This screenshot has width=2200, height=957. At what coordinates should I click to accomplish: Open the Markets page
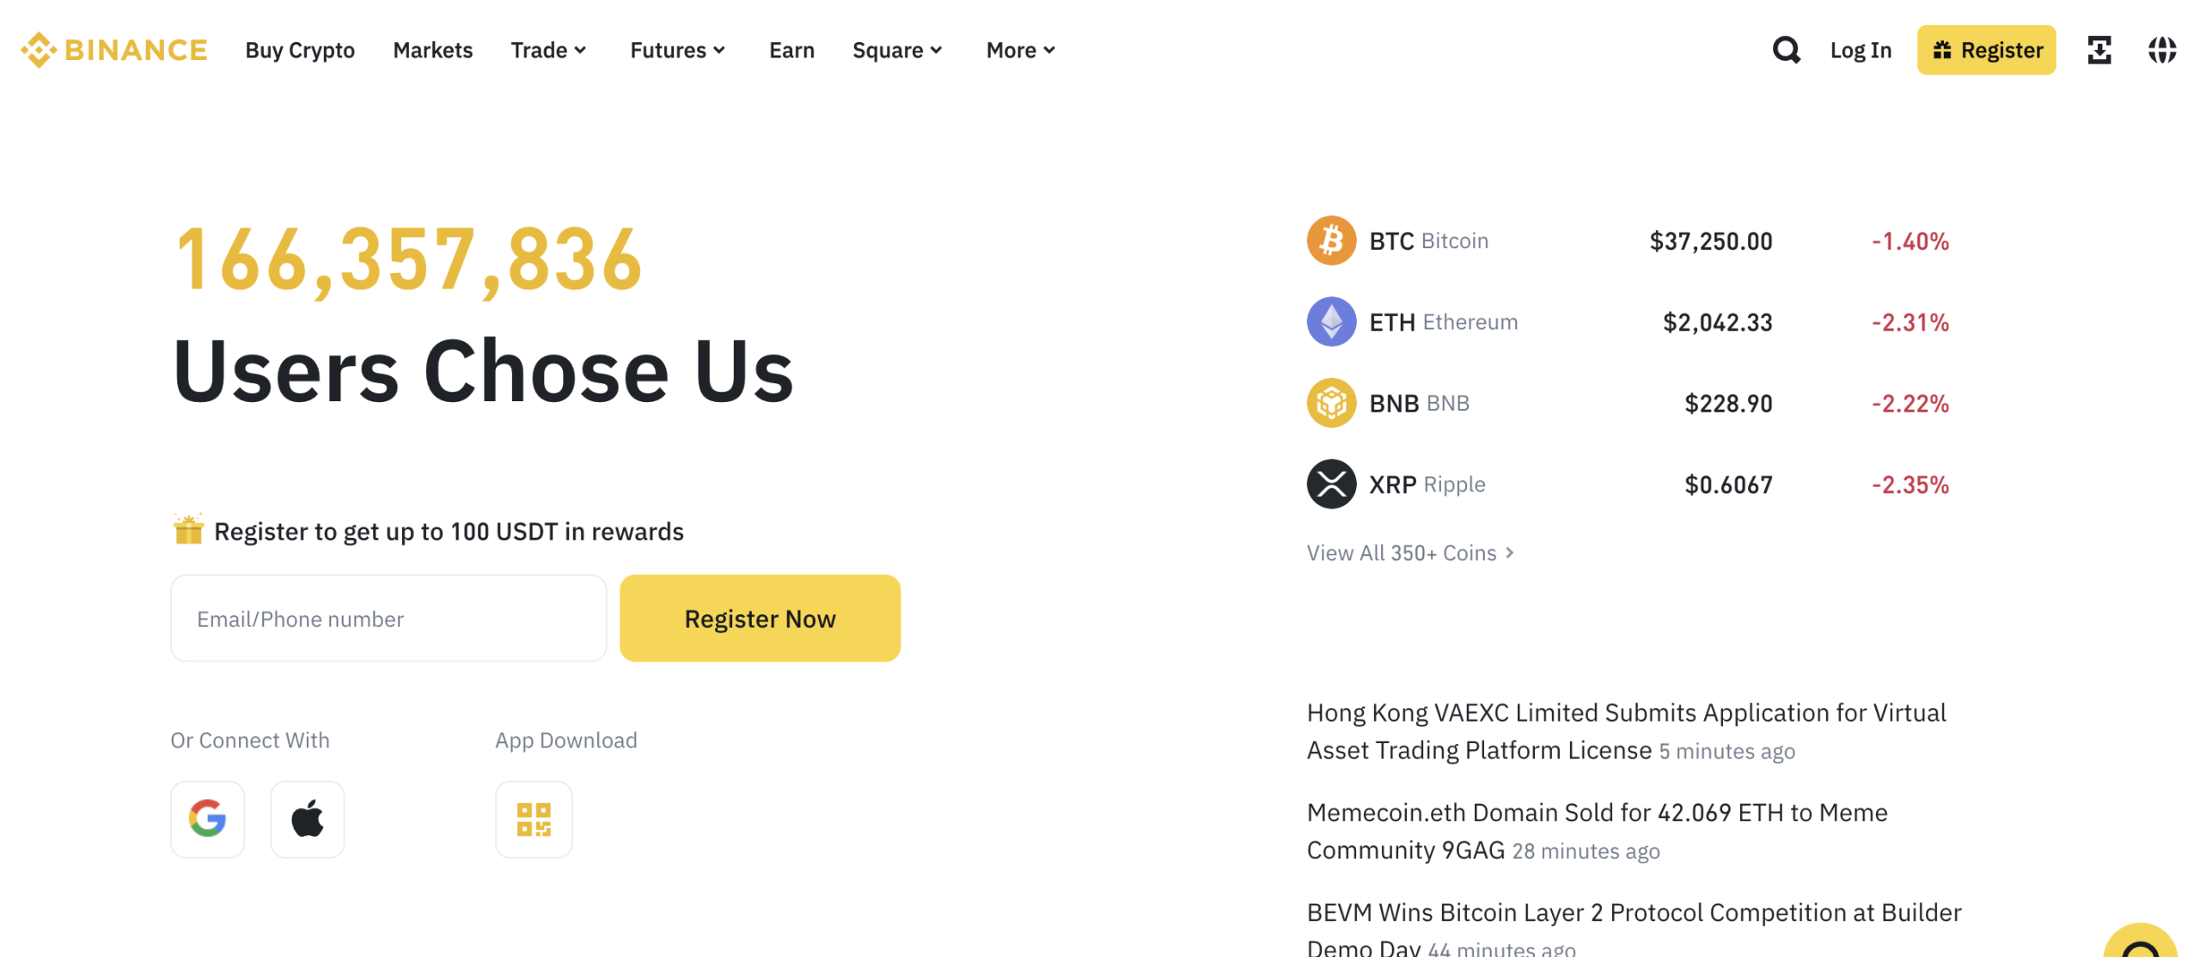tap(432, 50)
